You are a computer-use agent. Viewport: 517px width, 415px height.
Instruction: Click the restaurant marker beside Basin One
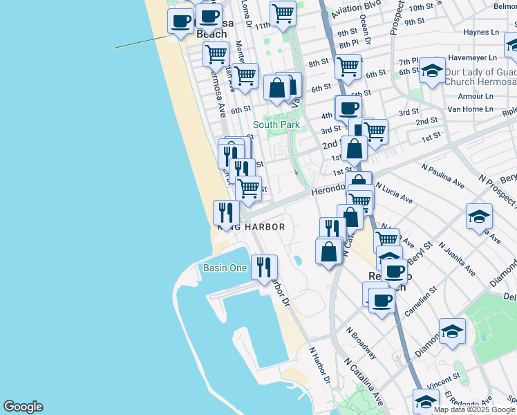pyautogui.click(x=264, y=269)
